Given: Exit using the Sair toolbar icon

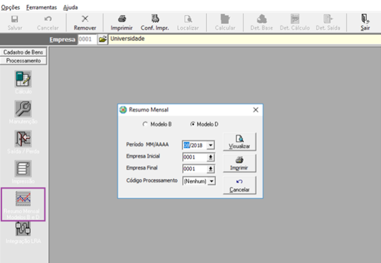Looking at the screenshot, I should point(365,23).
